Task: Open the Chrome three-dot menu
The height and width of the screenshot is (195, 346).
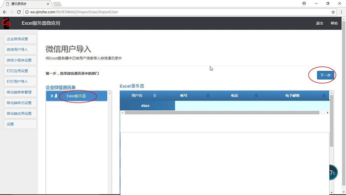Action: click(341, 12)
